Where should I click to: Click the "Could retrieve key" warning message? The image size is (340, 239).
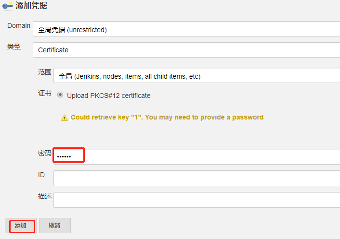[x=167, y=117]
